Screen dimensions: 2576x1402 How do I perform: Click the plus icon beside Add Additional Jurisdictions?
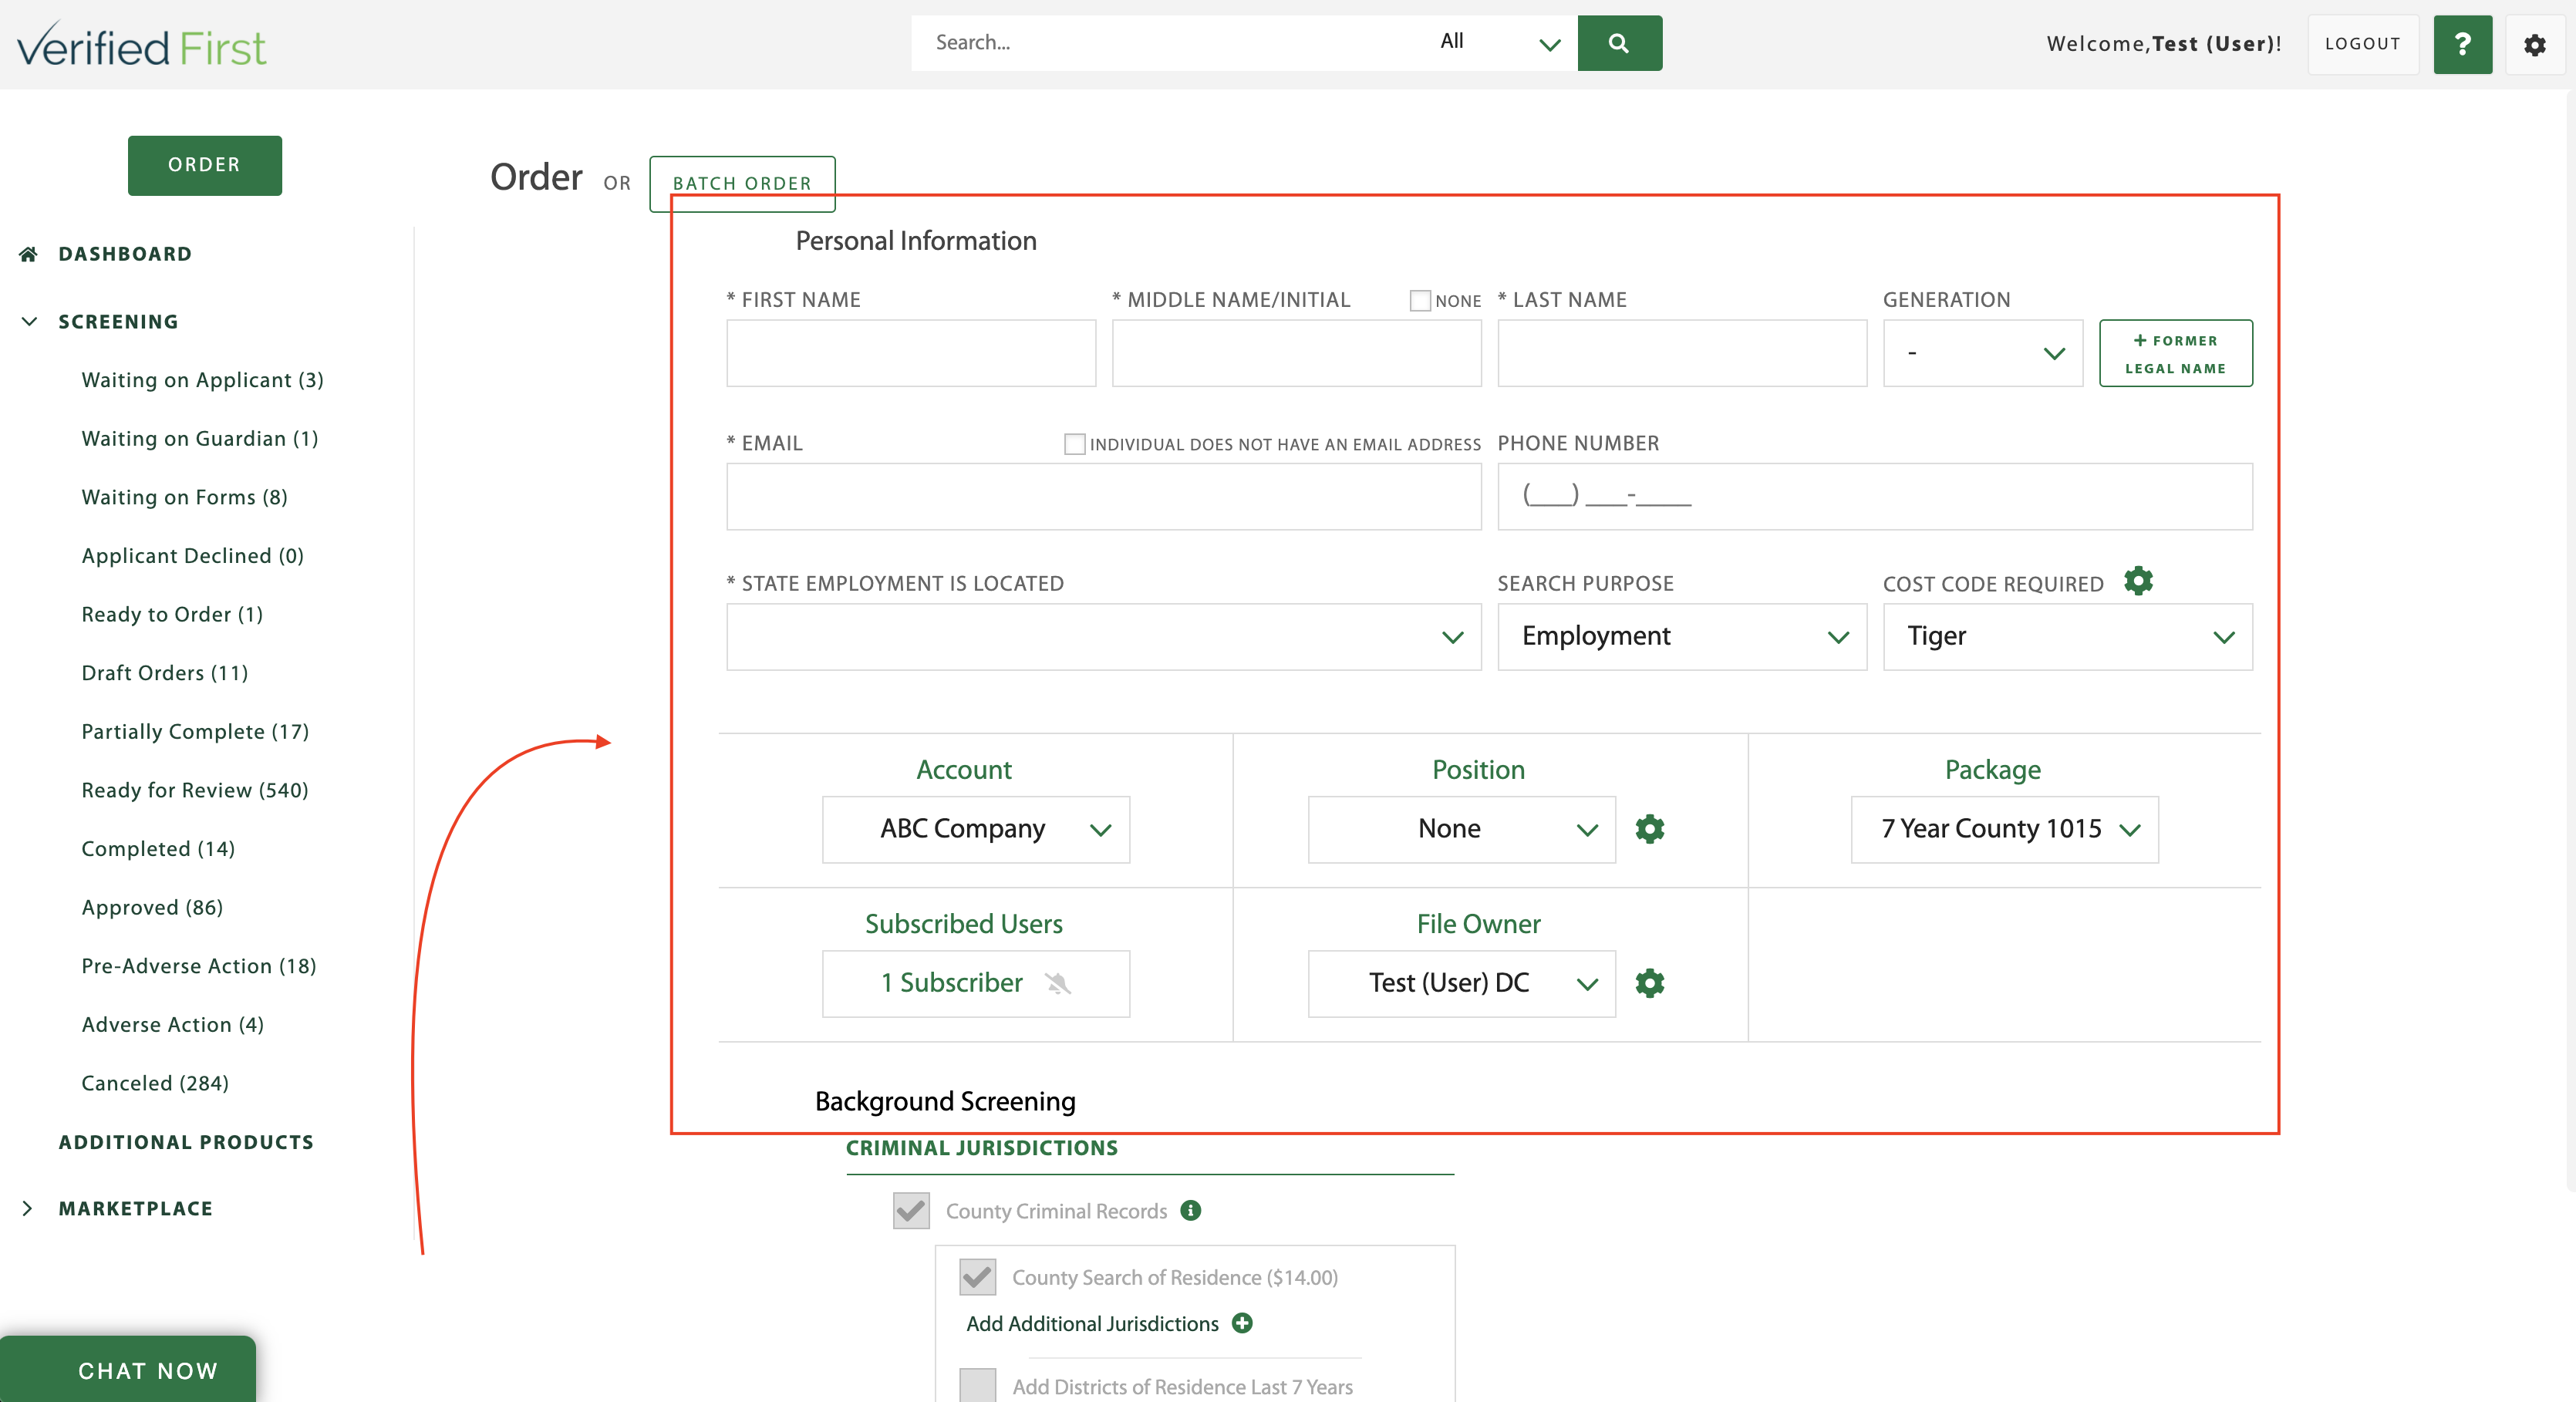(1242, 1323)
